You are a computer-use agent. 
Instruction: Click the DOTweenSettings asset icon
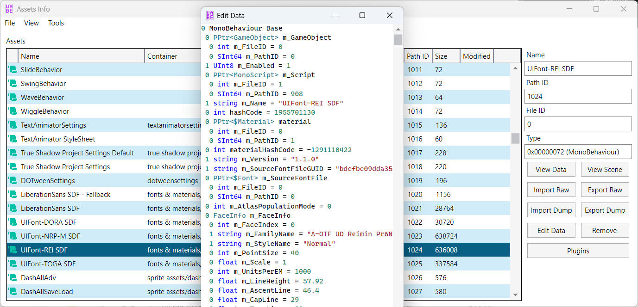click(x=13, y=181)
